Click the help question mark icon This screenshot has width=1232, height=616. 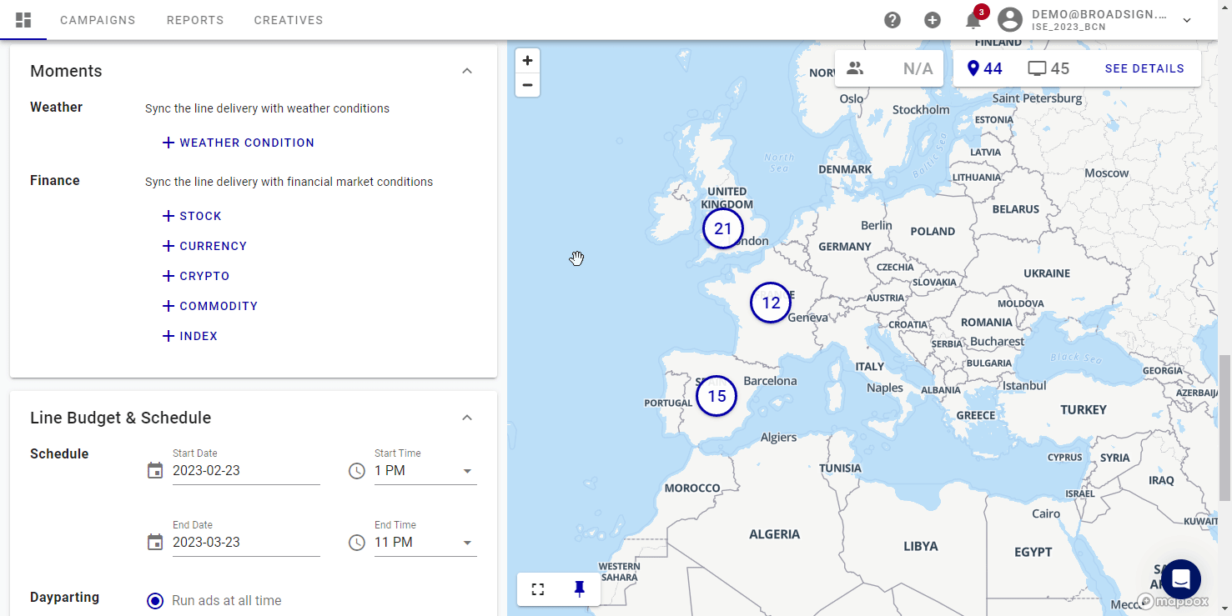tap(893, 20)
